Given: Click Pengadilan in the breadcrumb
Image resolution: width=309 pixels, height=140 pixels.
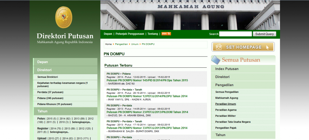Looking at the screenshot, I should click(121, 44).
